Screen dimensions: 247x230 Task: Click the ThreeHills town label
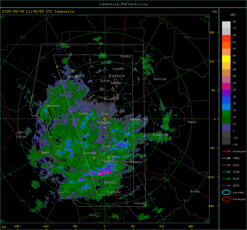138,120
